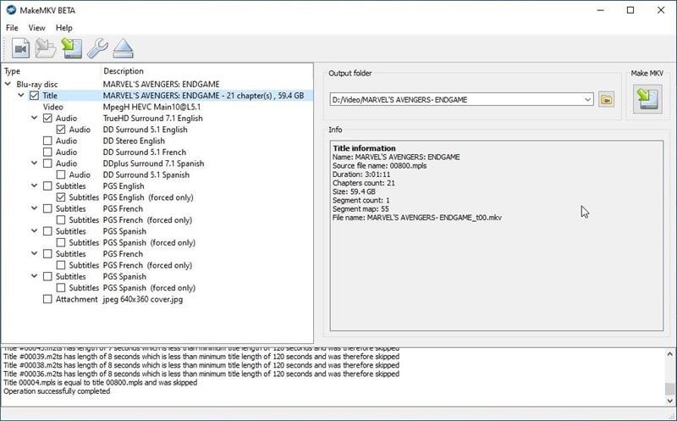Open the View menu

pos(36,28)
